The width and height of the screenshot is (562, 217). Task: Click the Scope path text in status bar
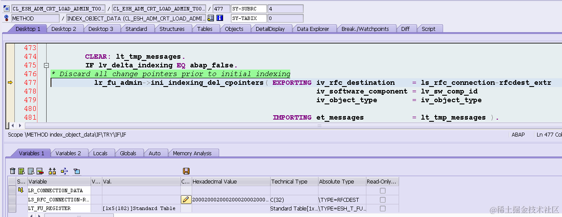click(x=67, y=135)
